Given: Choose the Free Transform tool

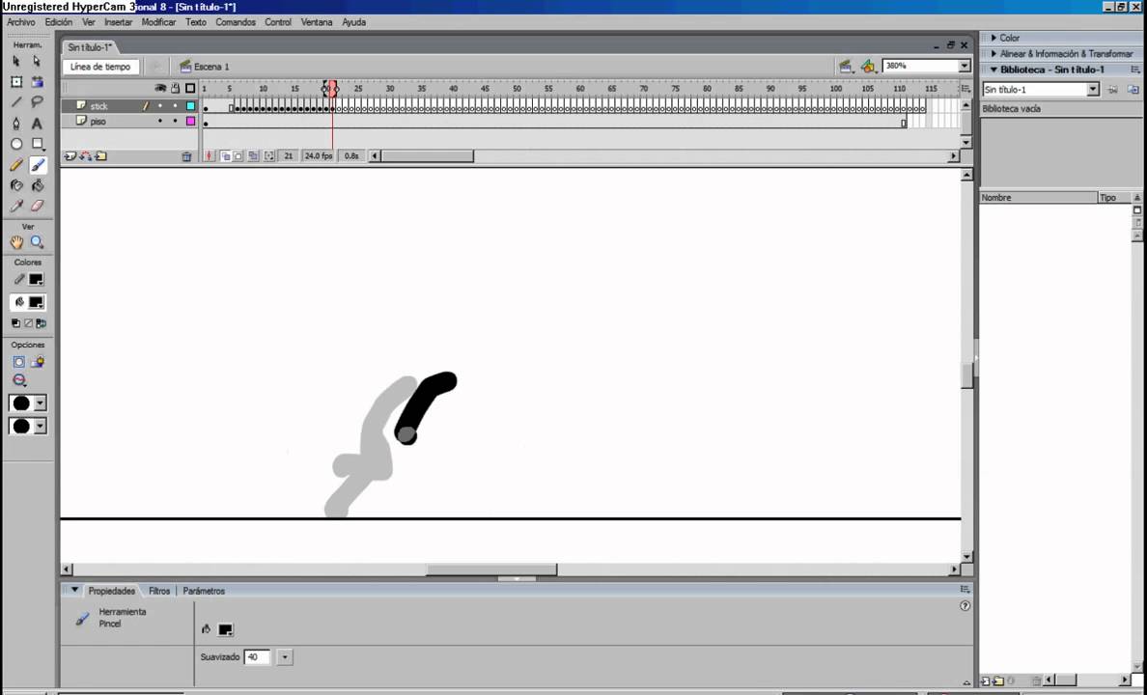Looking at the screenshot, I should pyautogui.click(x=16, y=82).
